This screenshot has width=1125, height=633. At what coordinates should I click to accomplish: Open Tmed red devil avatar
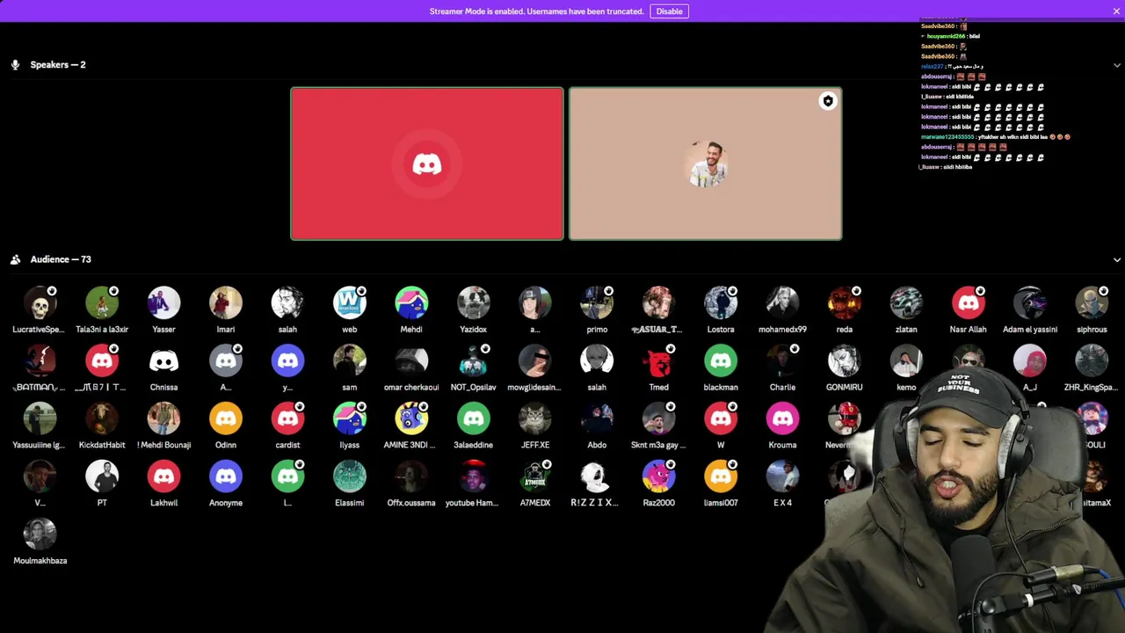click(658, 360)
